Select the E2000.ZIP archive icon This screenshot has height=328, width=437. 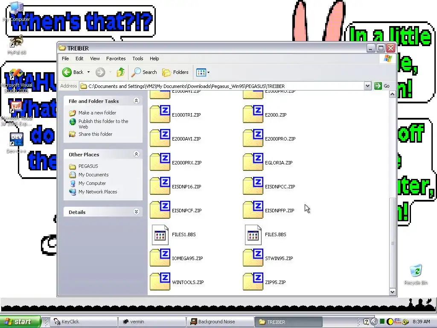tap(253, 114)
